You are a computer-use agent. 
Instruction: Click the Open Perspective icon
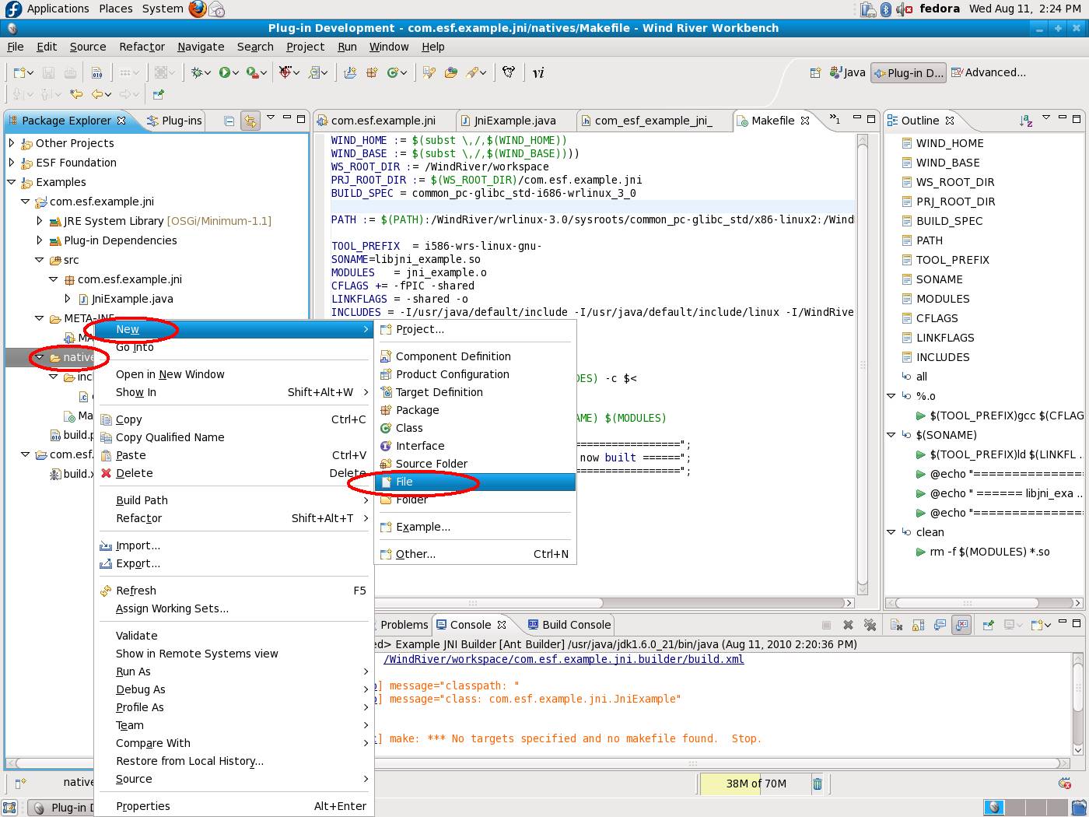click(x=815, y=72)
